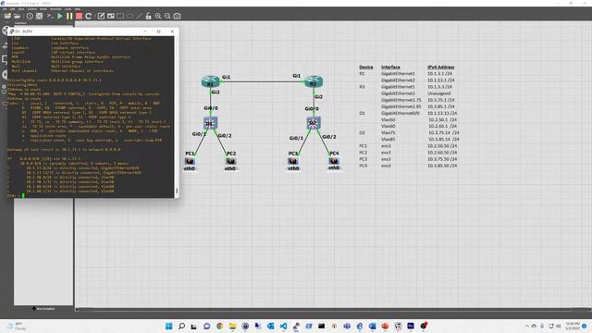592x333 pixels.
Task: Reload all nodes icon
Action: pyautogui.click(x=89, y=16)
